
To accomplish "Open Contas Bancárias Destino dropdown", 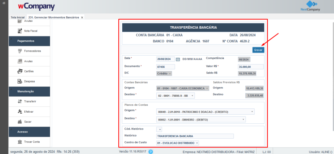I will (175, 96).
